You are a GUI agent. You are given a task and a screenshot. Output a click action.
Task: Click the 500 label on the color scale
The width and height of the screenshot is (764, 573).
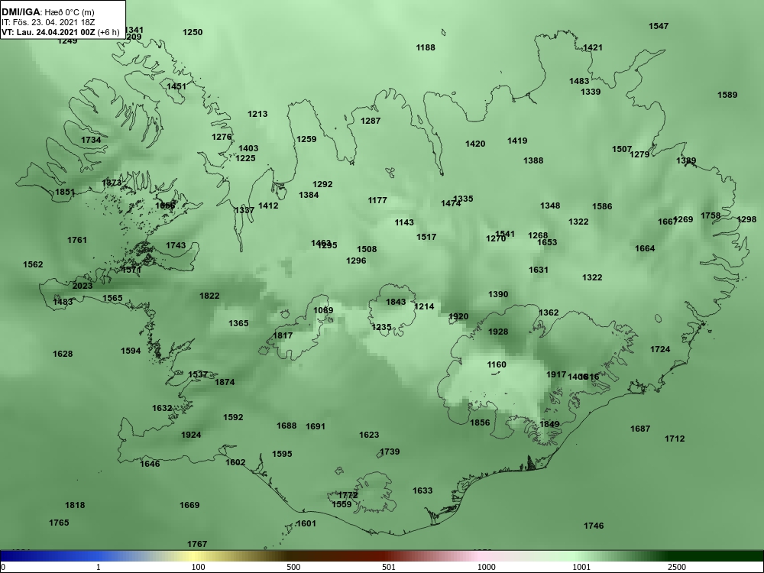click(293, 567)
